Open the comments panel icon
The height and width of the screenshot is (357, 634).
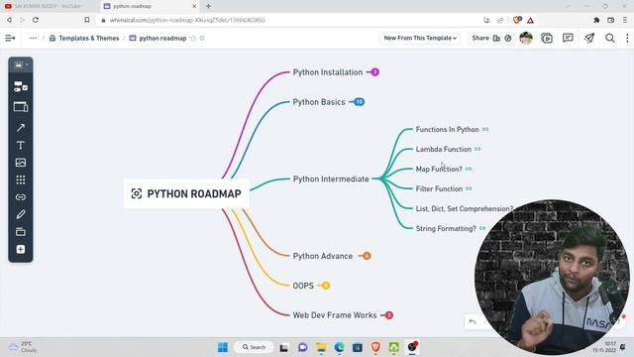[568, 38]
